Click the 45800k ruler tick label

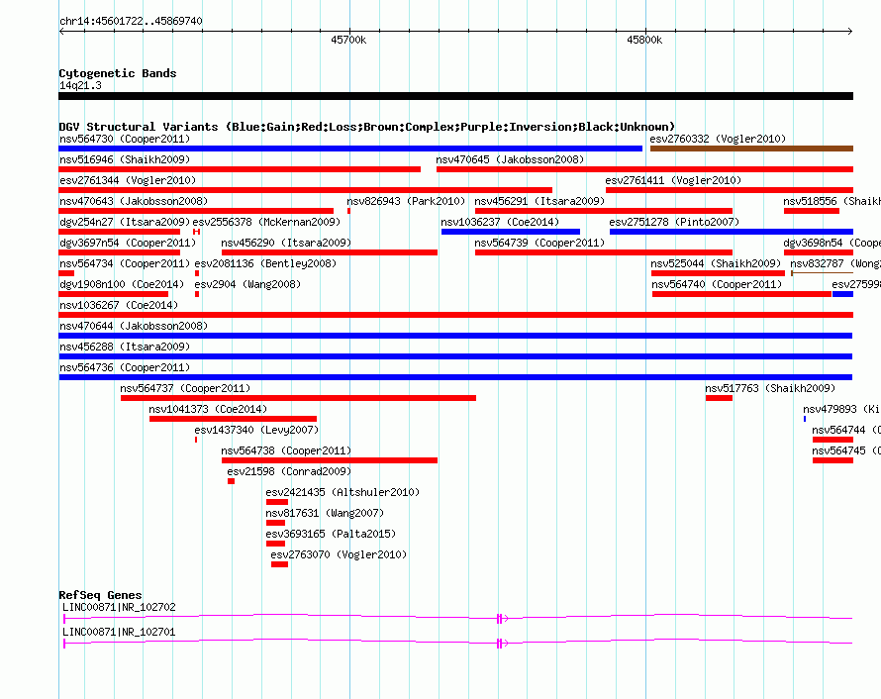click(644, 40)
